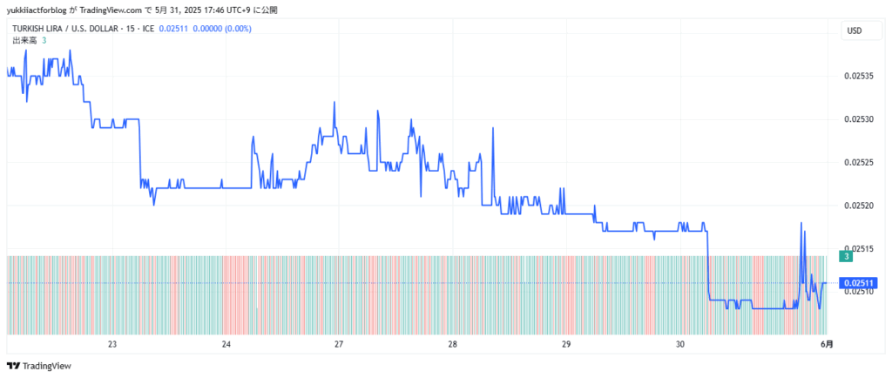Click the 24 date label on time axis
892x378 pixels.
click(226, 344)
